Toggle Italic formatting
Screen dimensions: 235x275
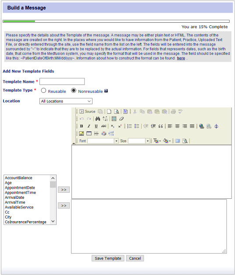(89, 126)
